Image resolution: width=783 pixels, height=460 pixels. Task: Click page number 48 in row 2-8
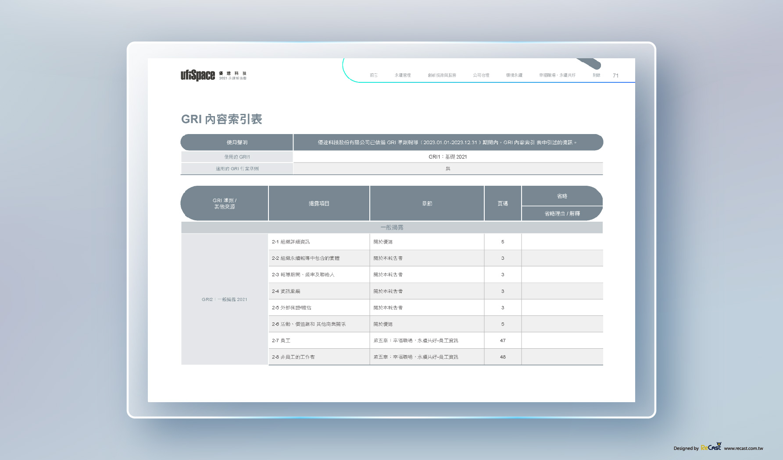(x=503, y=357)
